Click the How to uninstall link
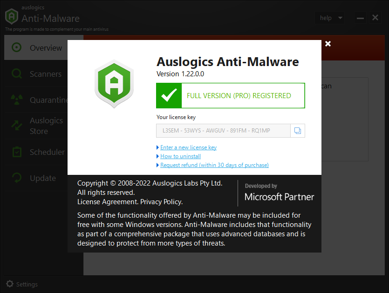Image resolution: width=389 pixels, height=293 pixels. [180, 156]
